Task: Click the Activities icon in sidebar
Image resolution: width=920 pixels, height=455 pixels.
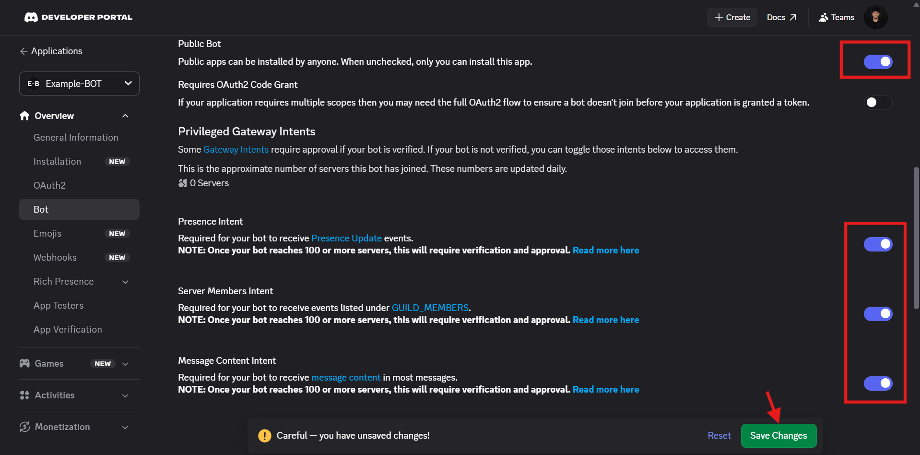Action: click(x=24, y=395)
